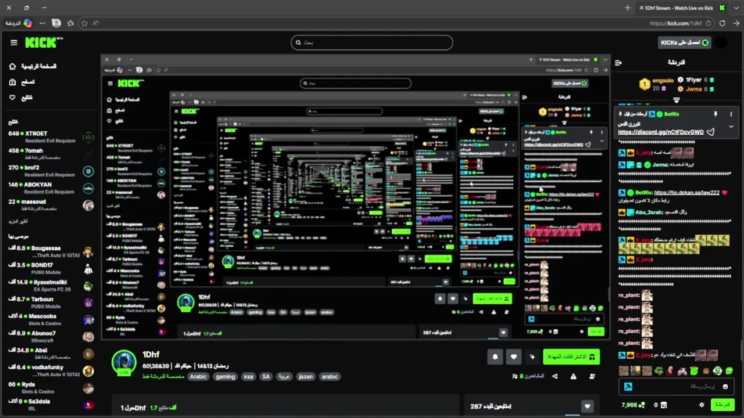Image resolution: width=744 pixels, height=418 pixels.
Task: Open recommended channel Ryda
Action: click(51, 387)
